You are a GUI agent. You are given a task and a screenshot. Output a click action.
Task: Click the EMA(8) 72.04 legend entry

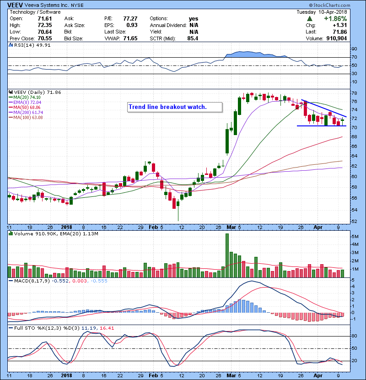click(x=25, y=102)
